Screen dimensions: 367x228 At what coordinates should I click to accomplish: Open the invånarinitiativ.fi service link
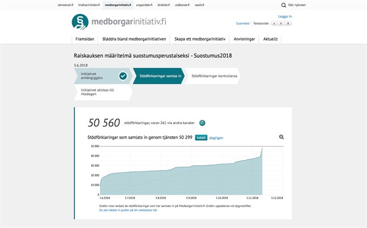89,5
